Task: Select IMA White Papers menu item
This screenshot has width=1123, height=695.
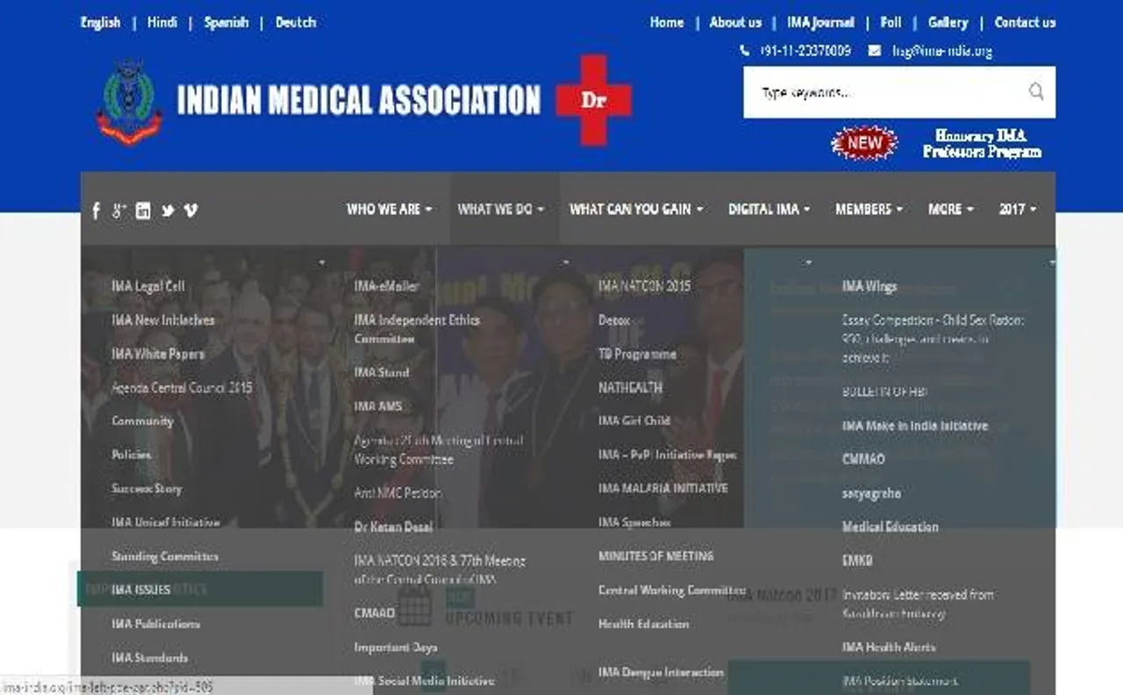Action: [158, 354]
